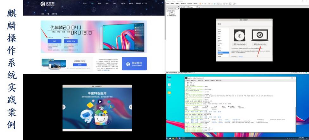Open the 回收站 icon on the Kylin desktop
This screenshot has height=140, width=309.
click(x=169, y=85)
